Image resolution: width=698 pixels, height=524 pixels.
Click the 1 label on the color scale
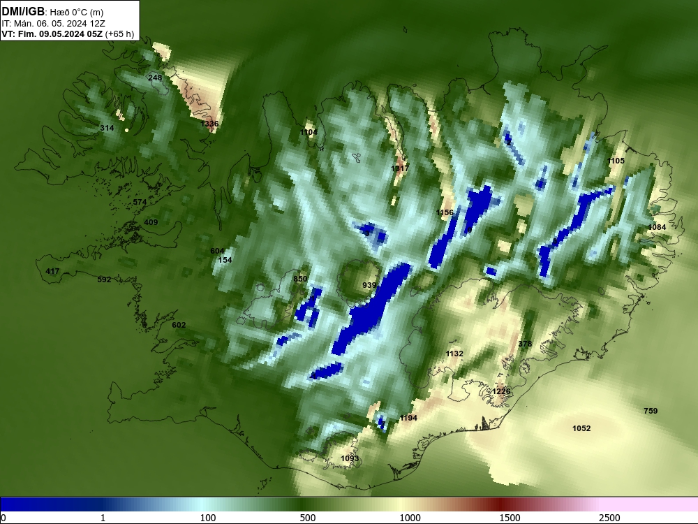(x=103, y=518)
